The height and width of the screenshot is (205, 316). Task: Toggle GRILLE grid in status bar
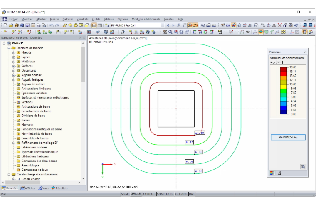coord(136,194)
